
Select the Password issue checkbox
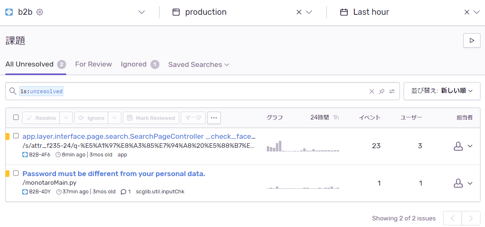pyautogui.click(x=16, y=173)
